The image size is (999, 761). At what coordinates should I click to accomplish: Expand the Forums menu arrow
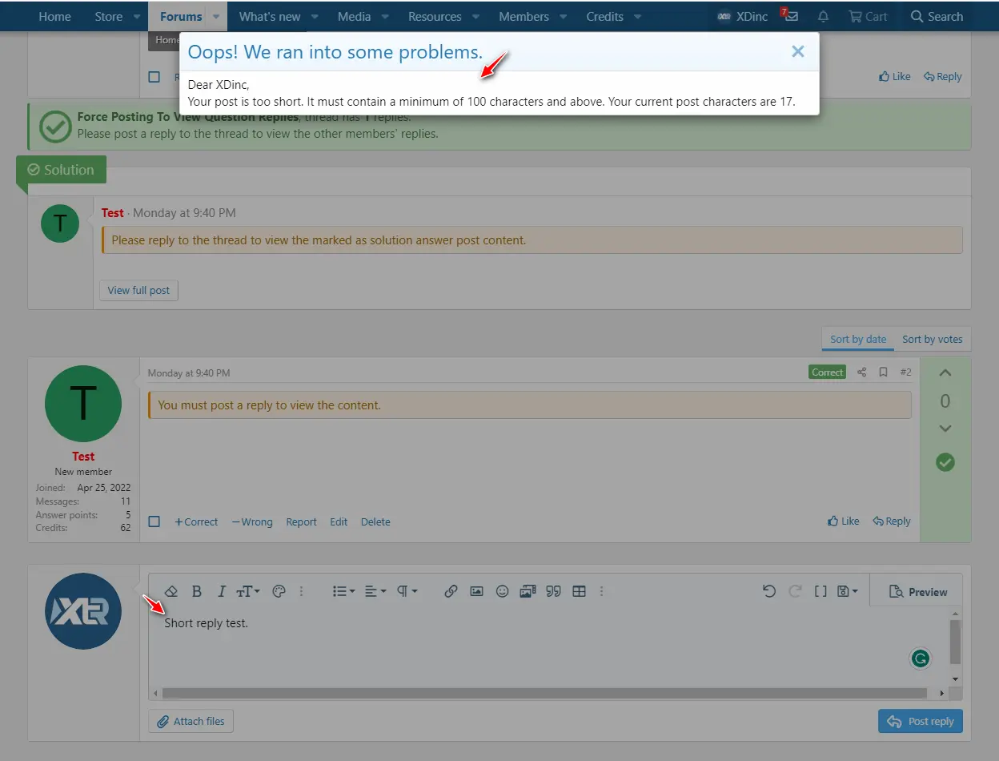[x=216, y=16]
